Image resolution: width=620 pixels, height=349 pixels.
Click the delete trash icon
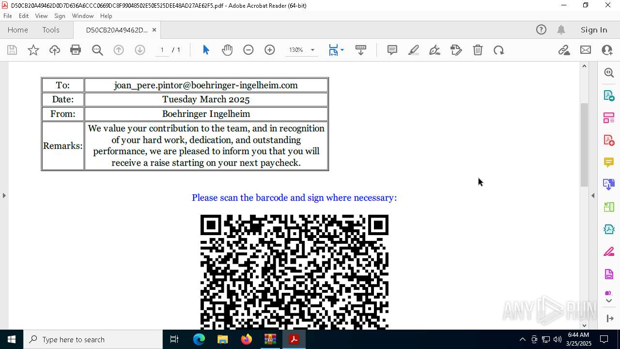(478, 50)
